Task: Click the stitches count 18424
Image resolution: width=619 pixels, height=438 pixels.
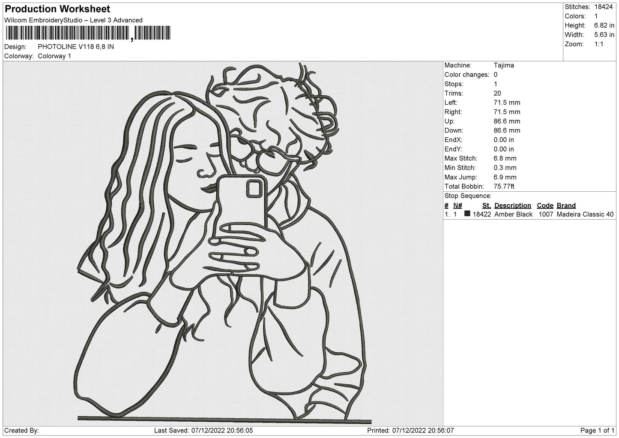Action: pyautogui.click(x=604, y=7)
